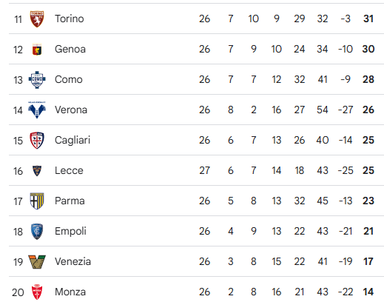Select the Parma team name

(x=70, y=201)
